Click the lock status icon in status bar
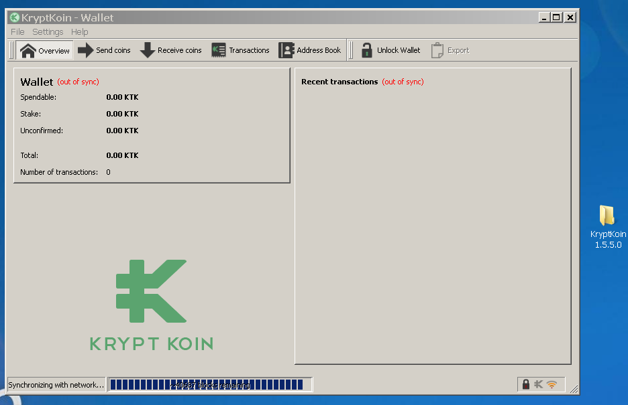The height and width of the screenshot is (405, 628). [x=526, y=384]
